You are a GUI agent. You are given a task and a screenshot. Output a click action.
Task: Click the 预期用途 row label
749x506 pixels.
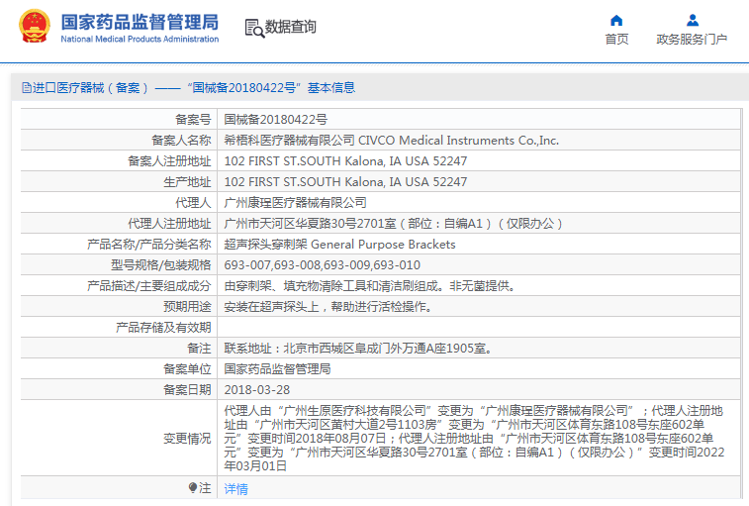pyautogui.click(x=187, y=307)
